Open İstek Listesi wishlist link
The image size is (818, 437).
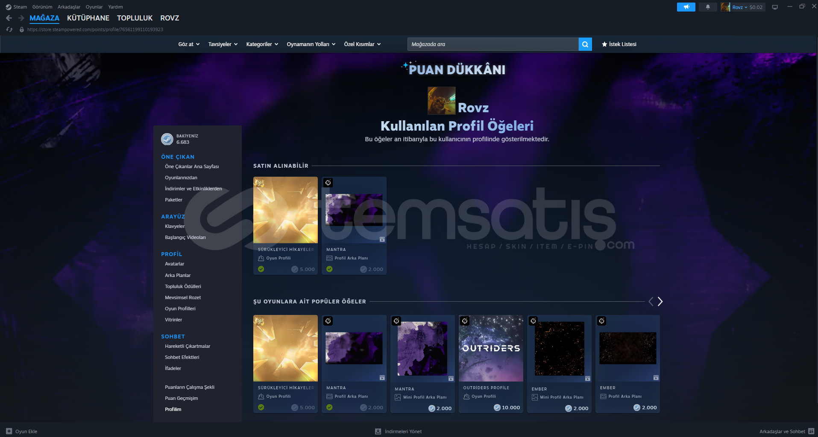(x=619, y=44)
